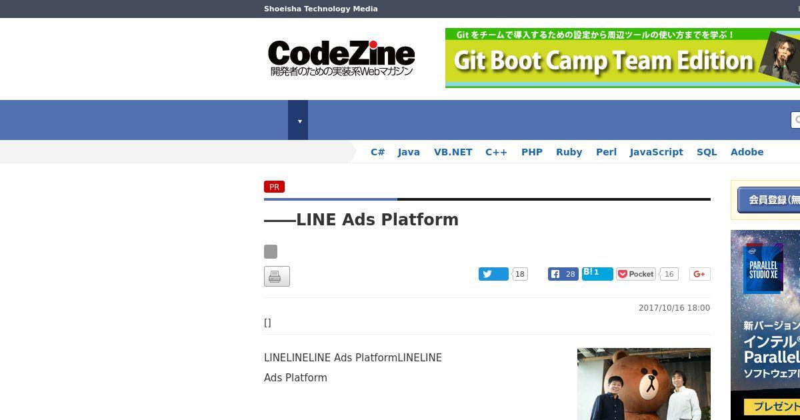800x420 pixels.
Task: Share article via Twitter button
Action: (493, 274)
